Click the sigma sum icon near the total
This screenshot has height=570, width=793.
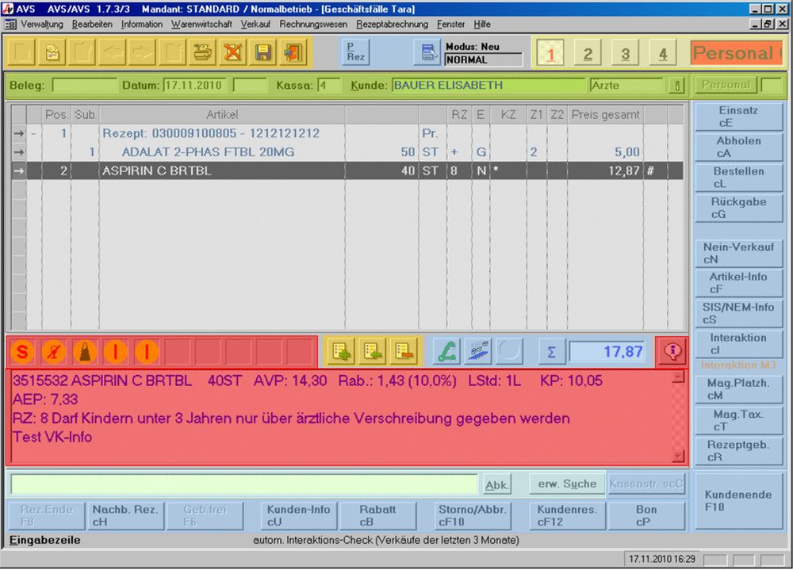[550, 351]
